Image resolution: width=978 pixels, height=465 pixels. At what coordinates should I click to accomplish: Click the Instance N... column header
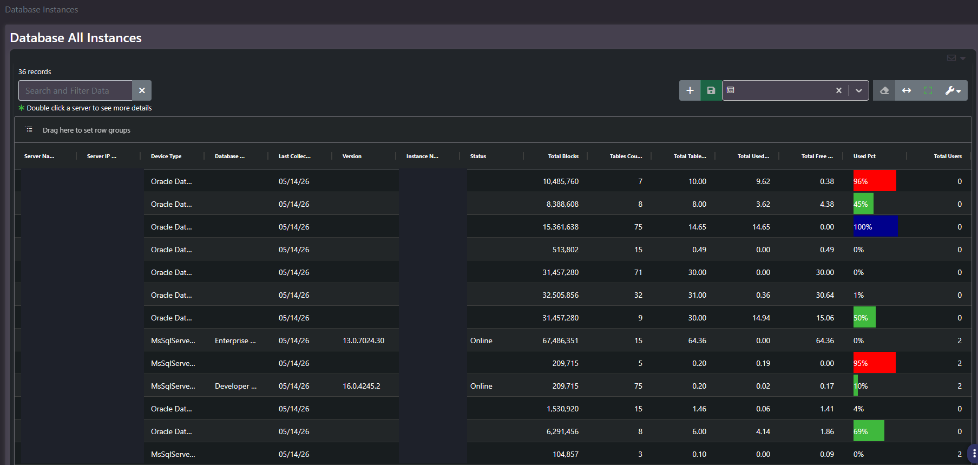click(x=422, y=156)
